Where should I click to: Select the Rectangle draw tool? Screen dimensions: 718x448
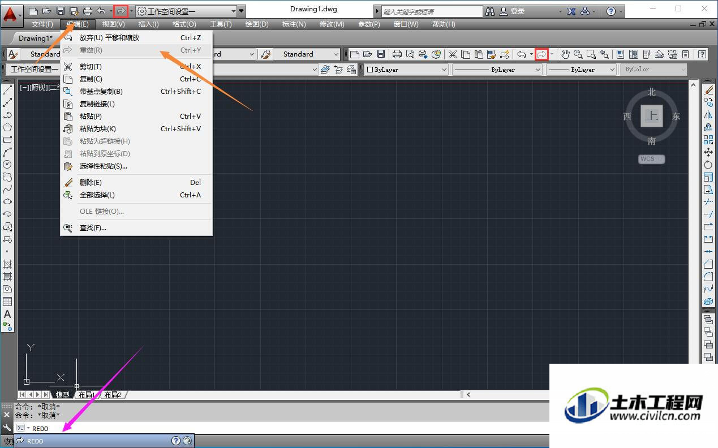[x=7, y=140]
